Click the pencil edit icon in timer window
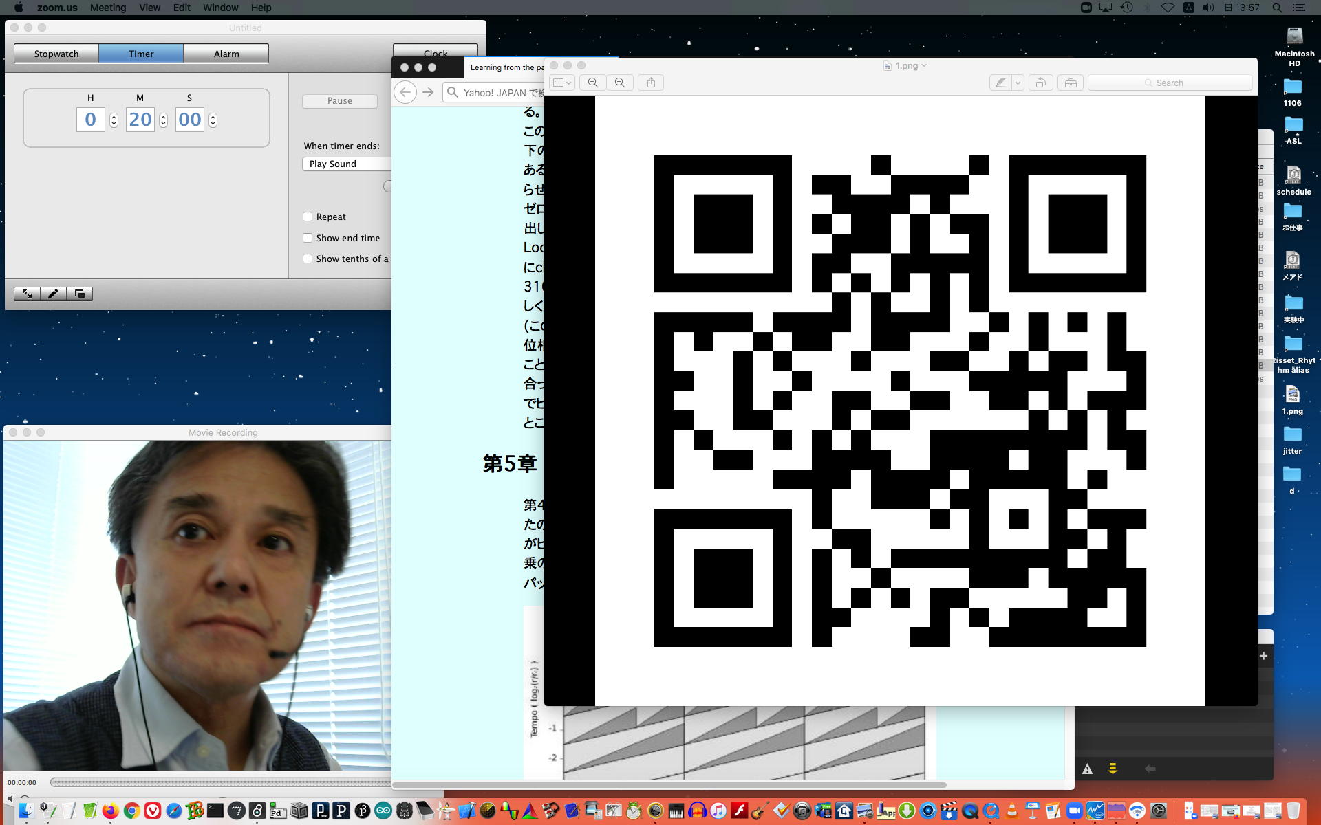The height and width of the screenshot is (825, 1321). 53,294
